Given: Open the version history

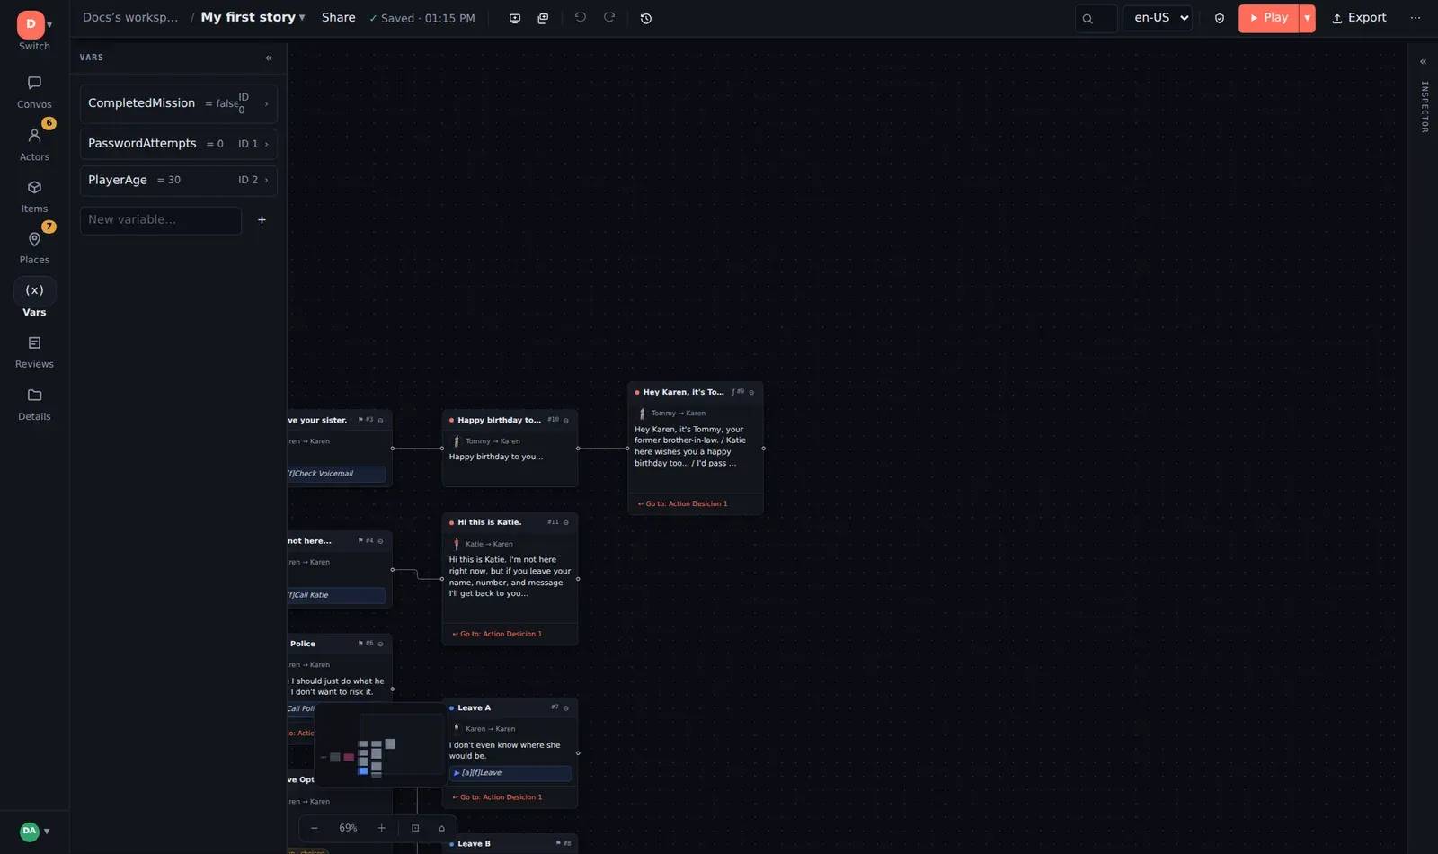Looking at the screenshot, I should tap(646, 18).
